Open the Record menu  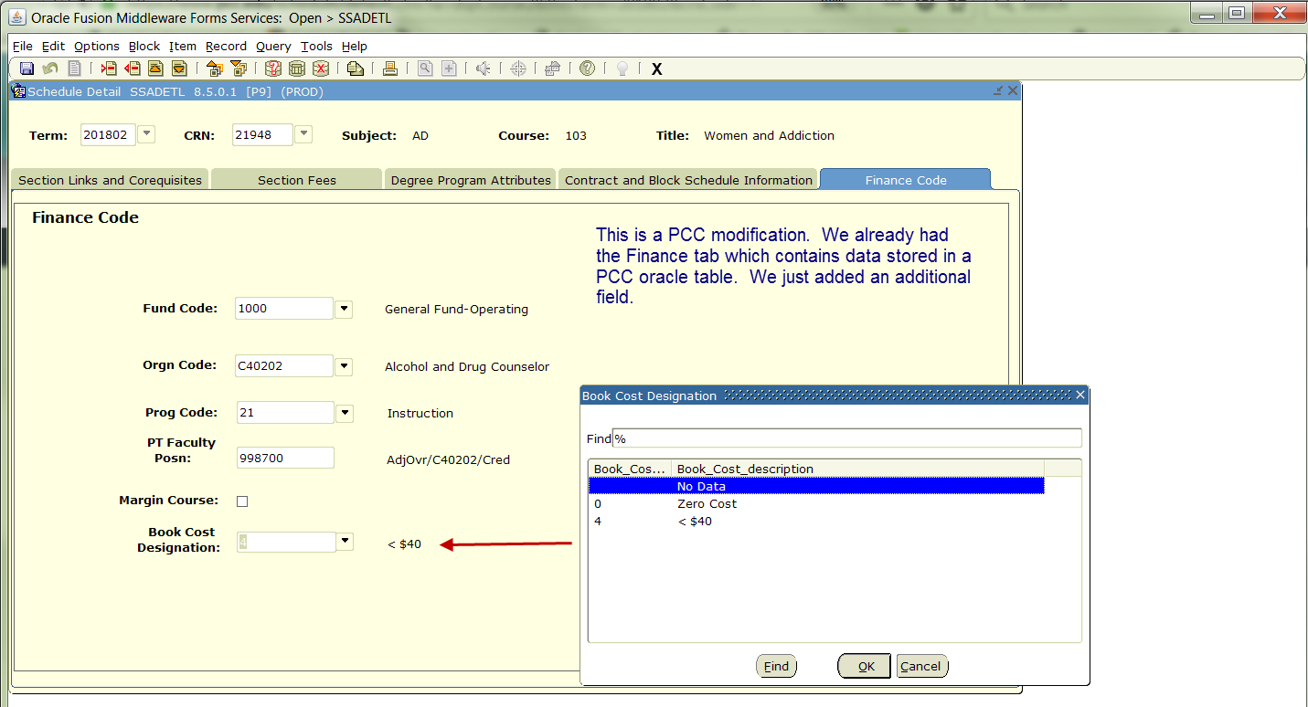pyautogui.click(x=226, y=46)
